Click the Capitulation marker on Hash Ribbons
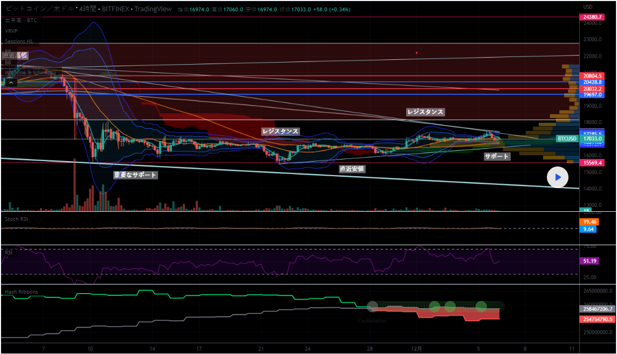The image size is (617, 354). pos(372,321)
